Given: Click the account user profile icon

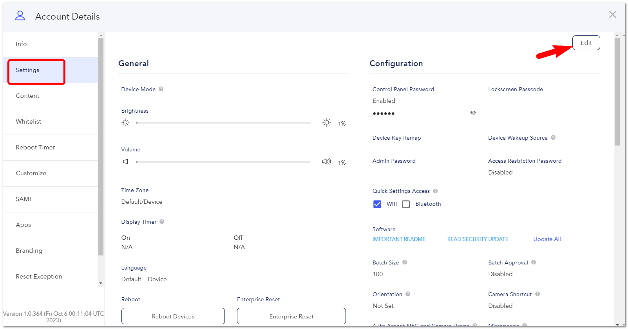Looking at the screenshot, I should 20,16.
